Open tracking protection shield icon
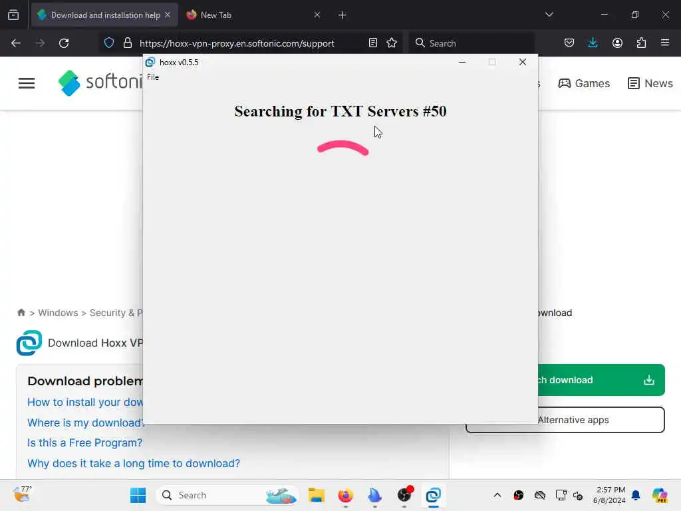 [x=108, y=43]
